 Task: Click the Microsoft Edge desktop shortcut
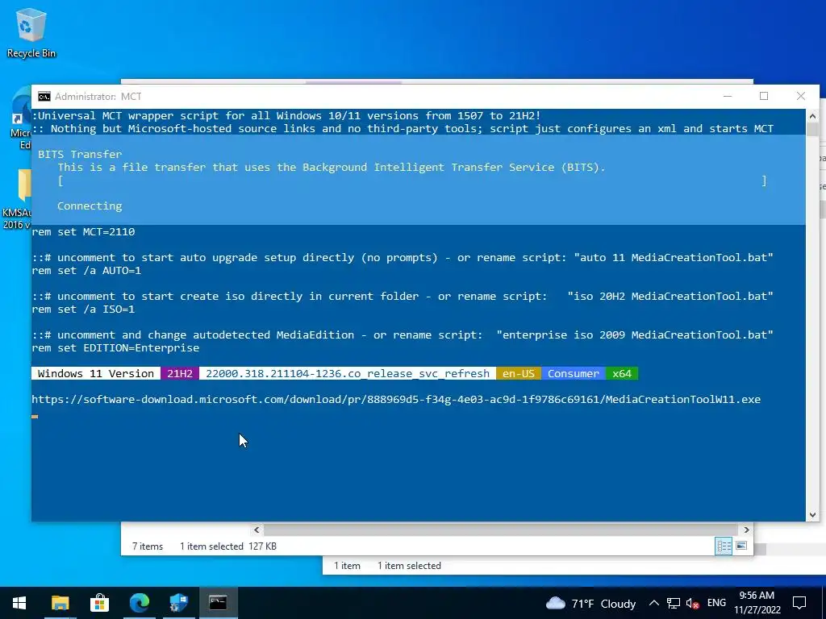20,119
